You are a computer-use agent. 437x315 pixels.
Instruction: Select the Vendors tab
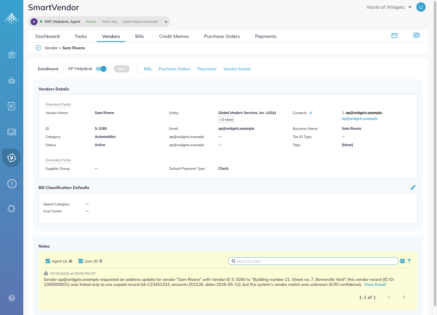click(x=111, y=36)
